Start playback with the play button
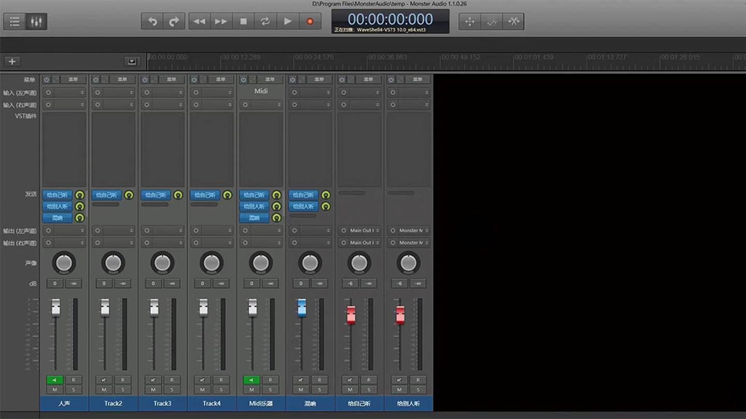Screen dimensions: 746x419 pos(288,21)
